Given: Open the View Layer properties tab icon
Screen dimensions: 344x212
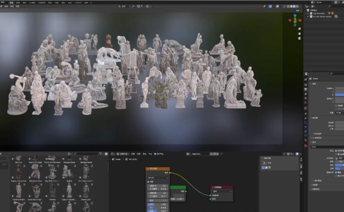Looking at the screenshot, I should coord(306,93).
